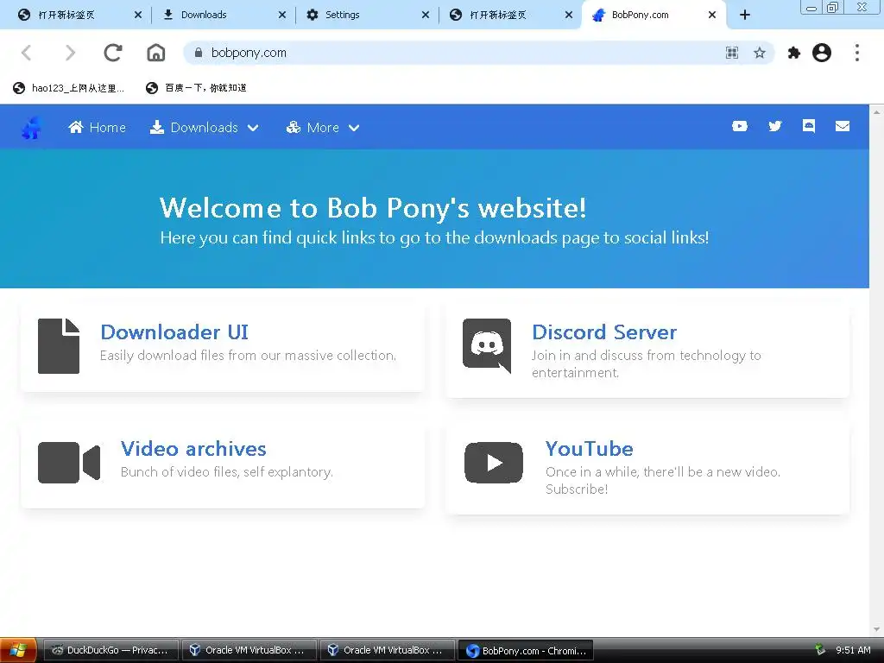Viewport: 884px width, 663px height.
Task: Click the 9:51 AM taskbar clock
Action: point(853,651)
